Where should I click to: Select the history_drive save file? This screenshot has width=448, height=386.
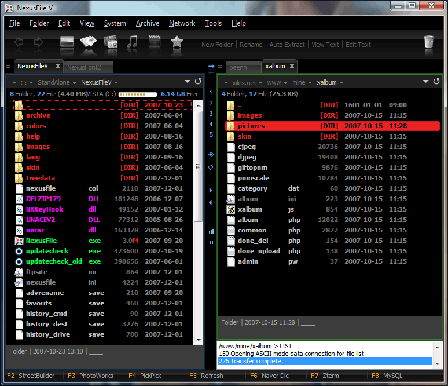(x=48, y=334)
